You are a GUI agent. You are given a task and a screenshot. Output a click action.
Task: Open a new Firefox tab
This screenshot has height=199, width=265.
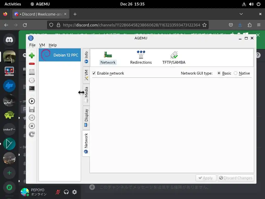pos(75,14)
